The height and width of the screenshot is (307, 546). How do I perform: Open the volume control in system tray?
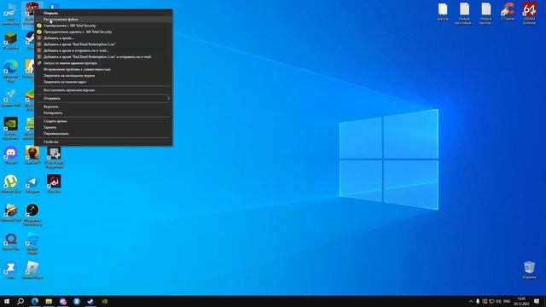tap(498, 301)
